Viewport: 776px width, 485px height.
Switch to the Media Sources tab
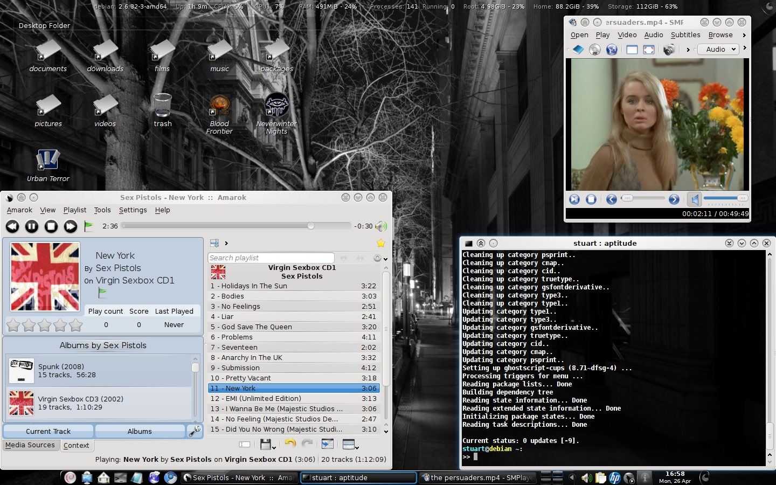[x=30, y=445]
